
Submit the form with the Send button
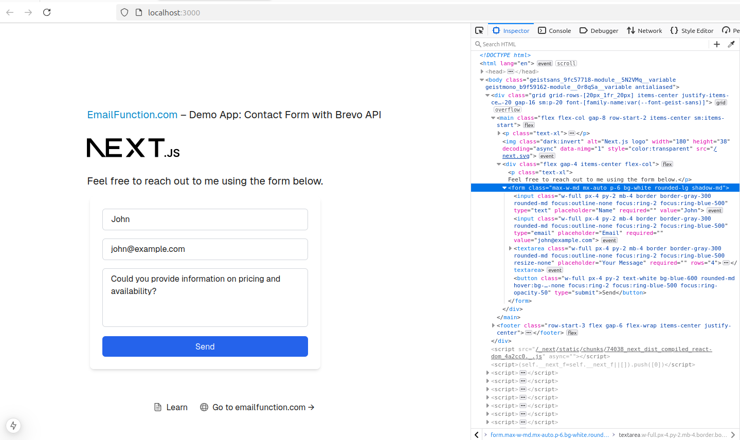coord(205,346)
